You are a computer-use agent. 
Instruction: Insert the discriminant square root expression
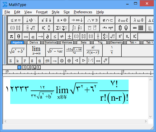tap(55, 50)
